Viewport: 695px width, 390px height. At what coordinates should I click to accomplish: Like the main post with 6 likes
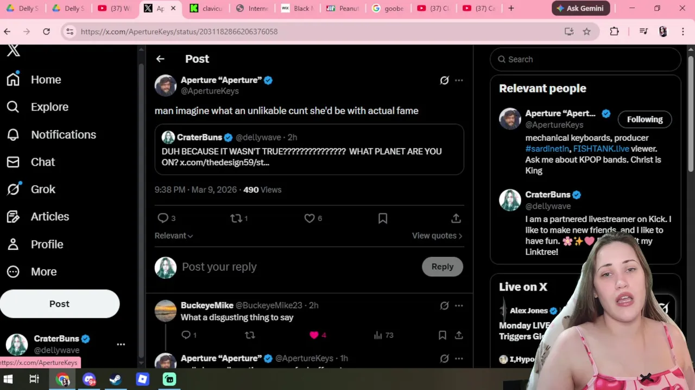tap(313, 218)
